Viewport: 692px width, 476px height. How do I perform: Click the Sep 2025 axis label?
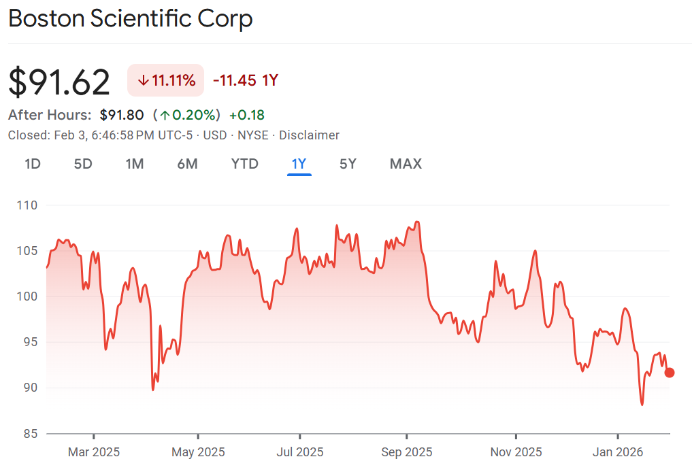(406, 452)
